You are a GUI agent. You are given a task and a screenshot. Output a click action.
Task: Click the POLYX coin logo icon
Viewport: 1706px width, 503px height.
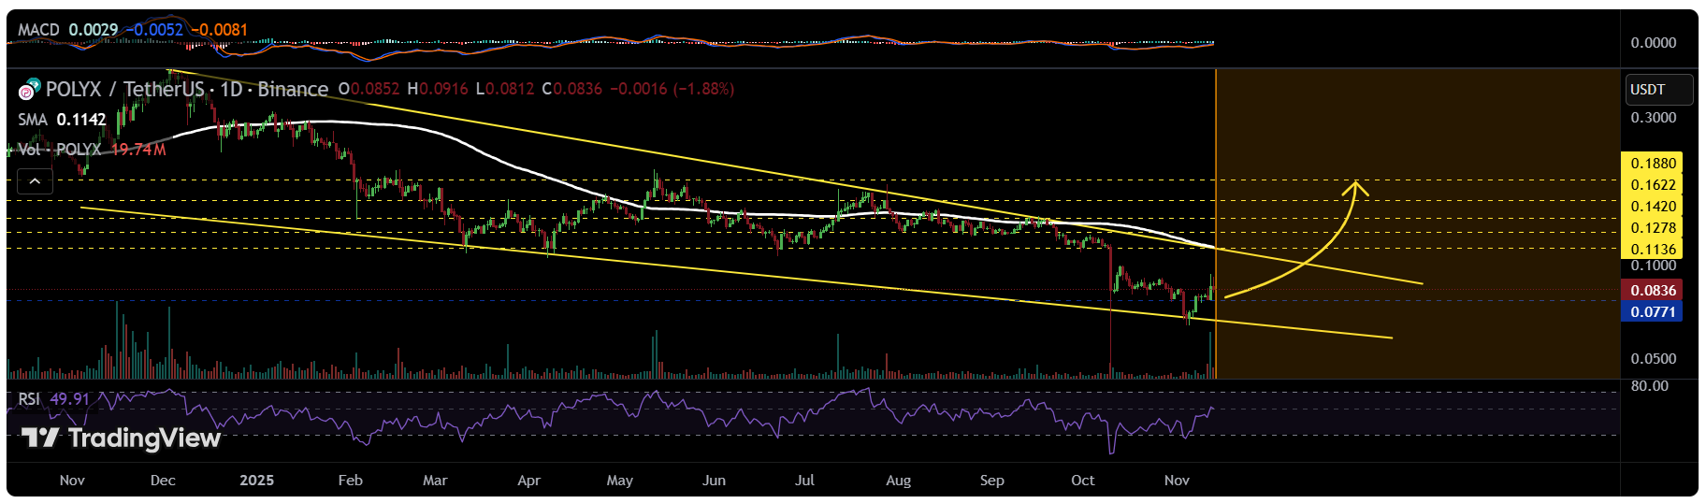[28, 90]
